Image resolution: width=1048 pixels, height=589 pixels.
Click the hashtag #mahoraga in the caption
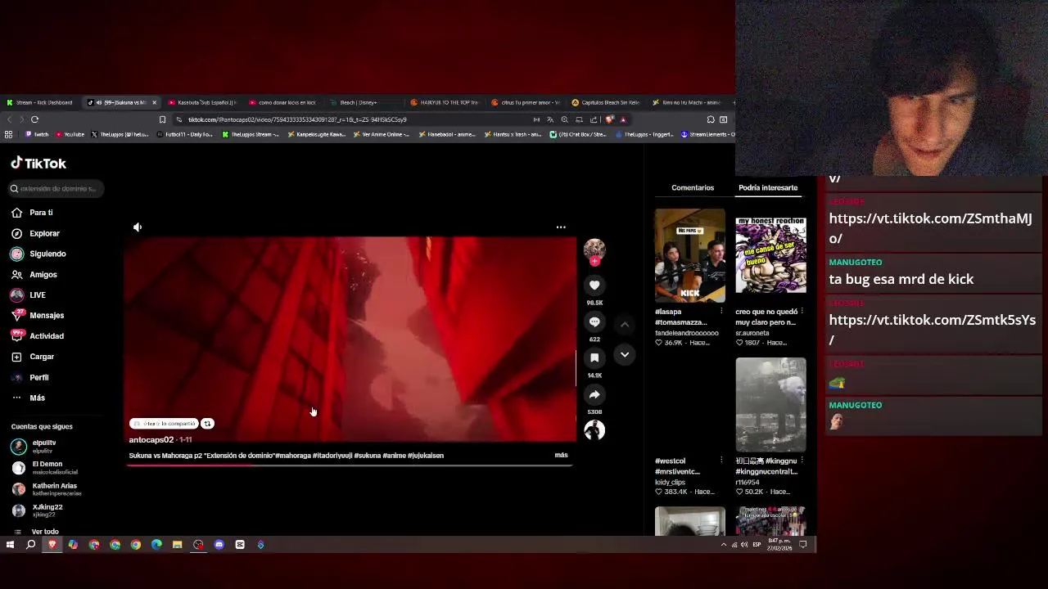[292, 455]
